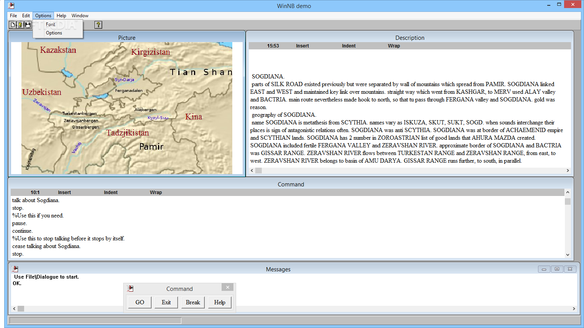The image size is (584, 328).
Task: Click the Help button in Command dialog
Action: coord(220,302)
